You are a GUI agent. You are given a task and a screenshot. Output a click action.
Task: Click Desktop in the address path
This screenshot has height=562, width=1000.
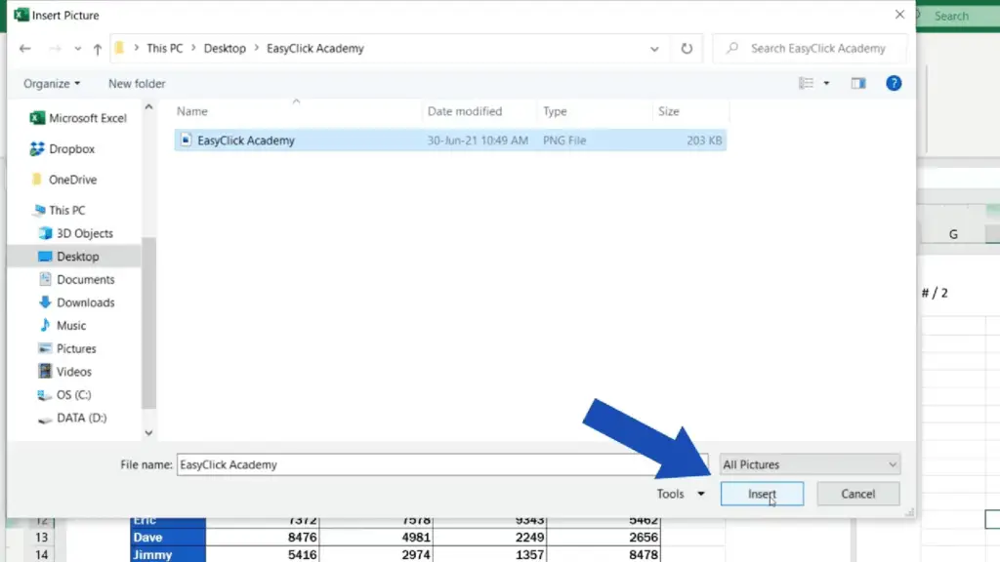[x=225, y=49]
